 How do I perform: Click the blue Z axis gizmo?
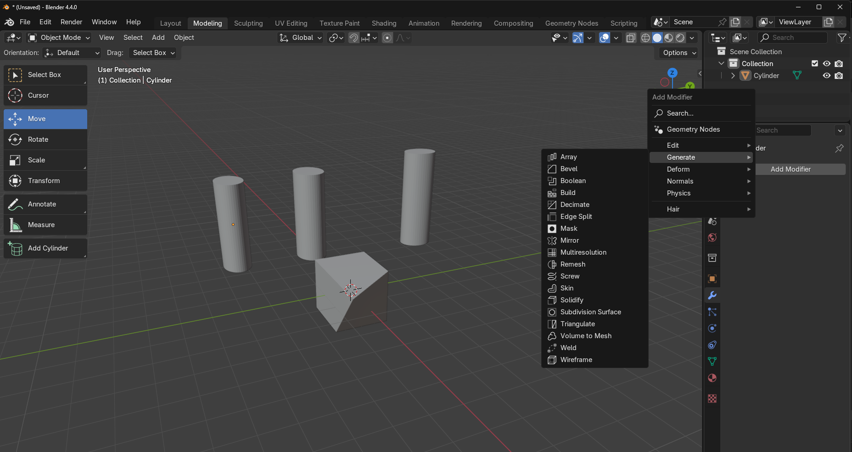pyautogui.click(x=672, y=73)
